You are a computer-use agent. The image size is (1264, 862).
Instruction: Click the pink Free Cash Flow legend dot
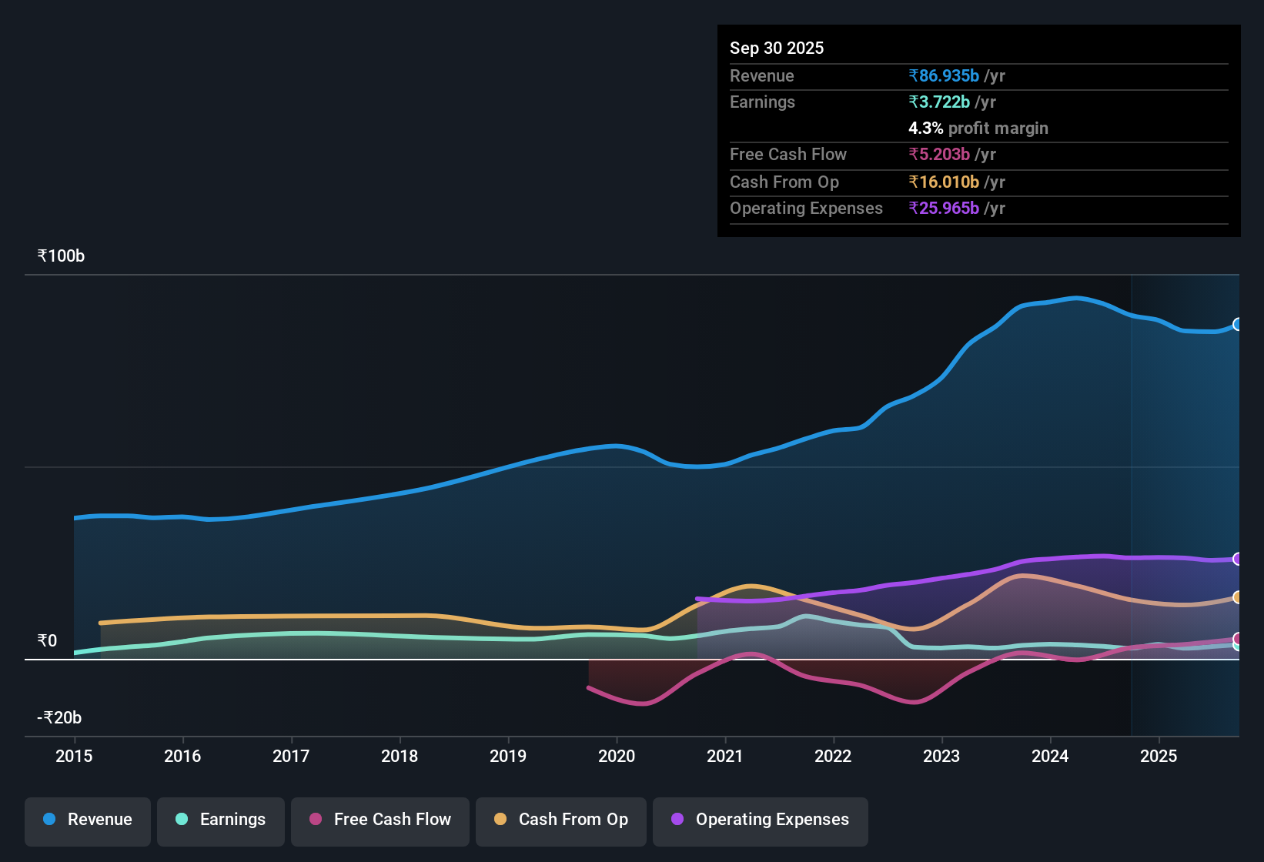315,820
